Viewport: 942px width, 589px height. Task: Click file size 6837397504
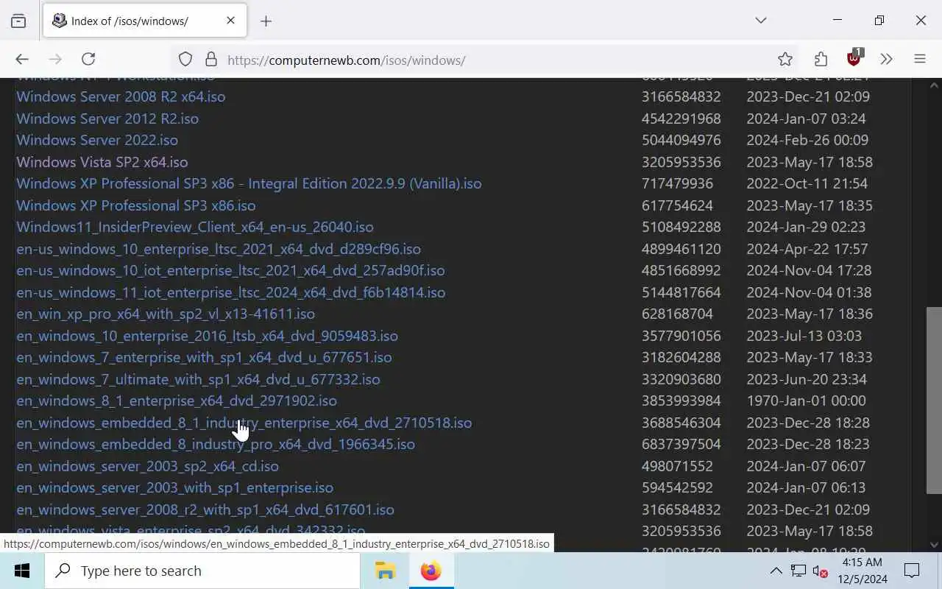pos(681,444)
